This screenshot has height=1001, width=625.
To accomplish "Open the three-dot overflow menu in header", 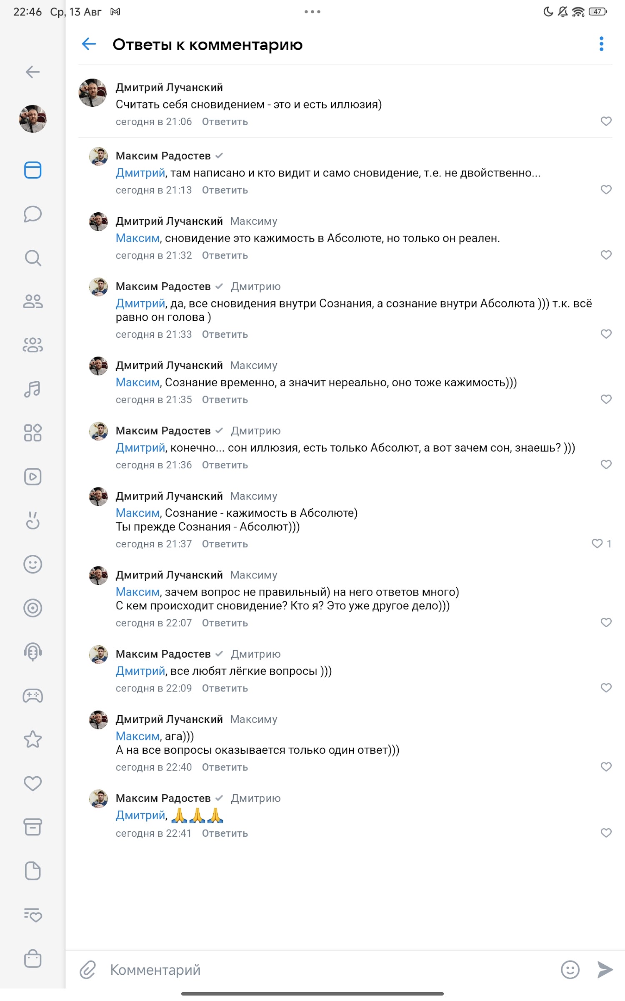I will click(x=601, y=44).
